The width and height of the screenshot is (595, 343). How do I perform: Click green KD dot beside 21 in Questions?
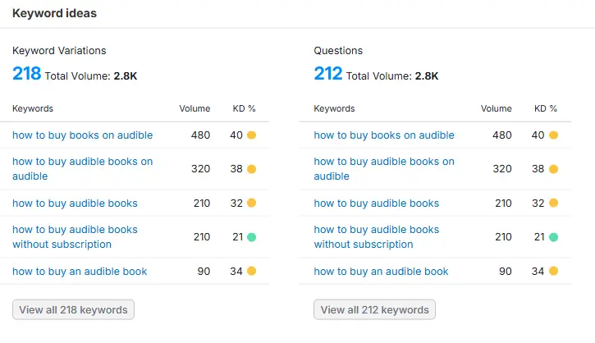pos(553,237)
